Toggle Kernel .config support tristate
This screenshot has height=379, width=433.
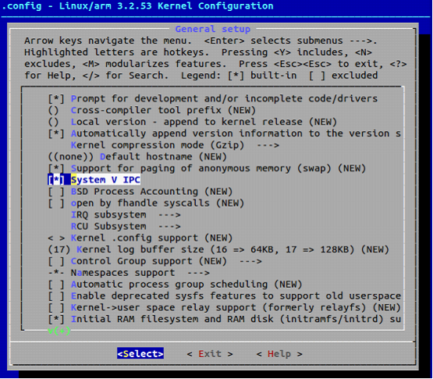[56, 238]
